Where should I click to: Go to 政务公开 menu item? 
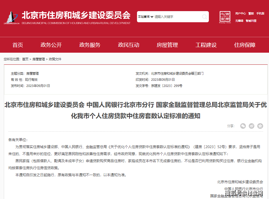51,45
